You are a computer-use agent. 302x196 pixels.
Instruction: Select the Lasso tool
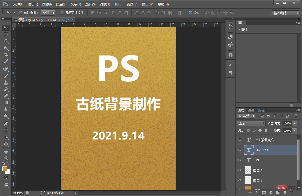click(6, 41)
